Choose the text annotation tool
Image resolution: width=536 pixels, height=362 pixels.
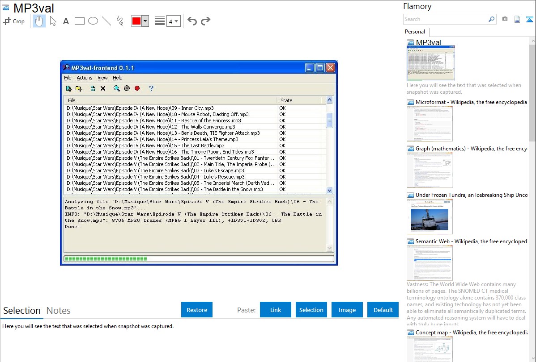click(x=66, y=21)
